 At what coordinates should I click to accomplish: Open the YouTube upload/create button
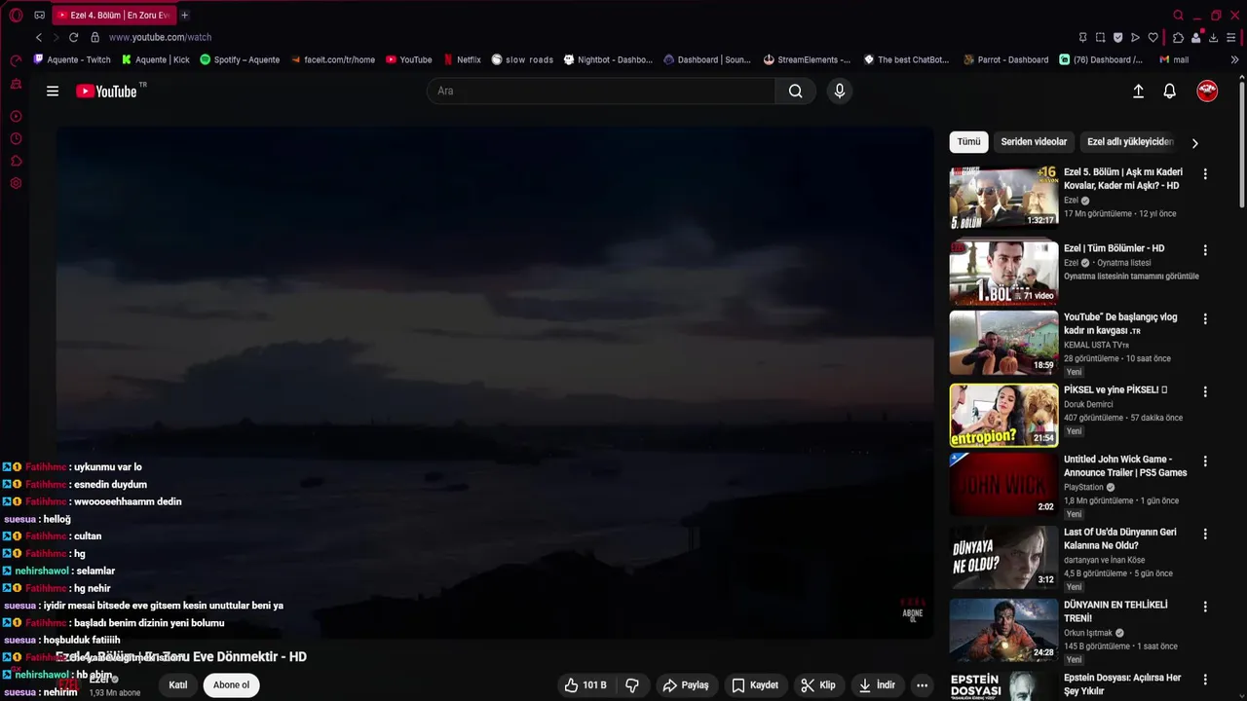tap(1138, 91)
